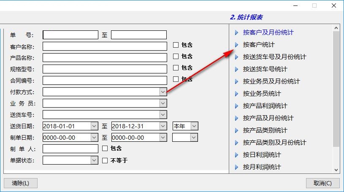Focus the 规格型号 text field
The width and height of the screenshot is (344, 192).
[x=105, y=69]
